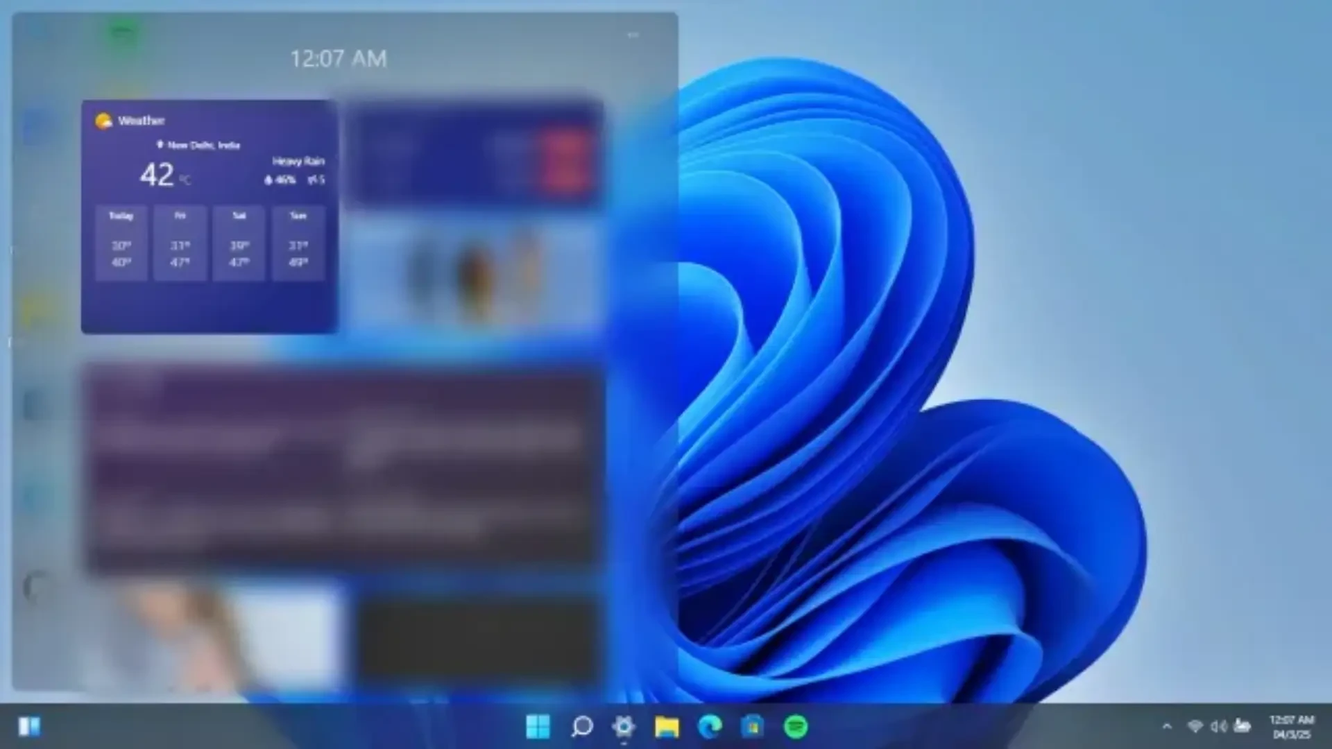The width and height of the screenshot is (1332, 749).
Task: Click the Weather widget title
Action: 142,121
